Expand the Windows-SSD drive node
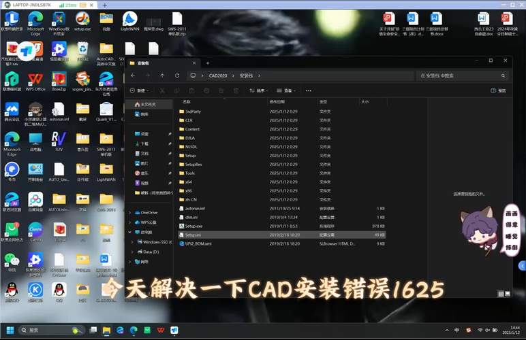This screenshot has height=340, width=526. (x=132, y=241)
